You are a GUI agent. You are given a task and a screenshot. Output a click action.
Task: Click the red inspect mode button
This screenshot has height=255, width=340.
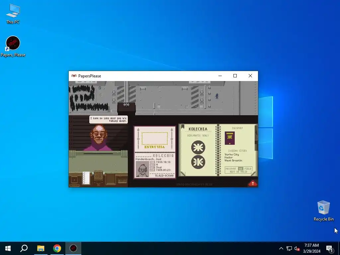coord(253,183)
